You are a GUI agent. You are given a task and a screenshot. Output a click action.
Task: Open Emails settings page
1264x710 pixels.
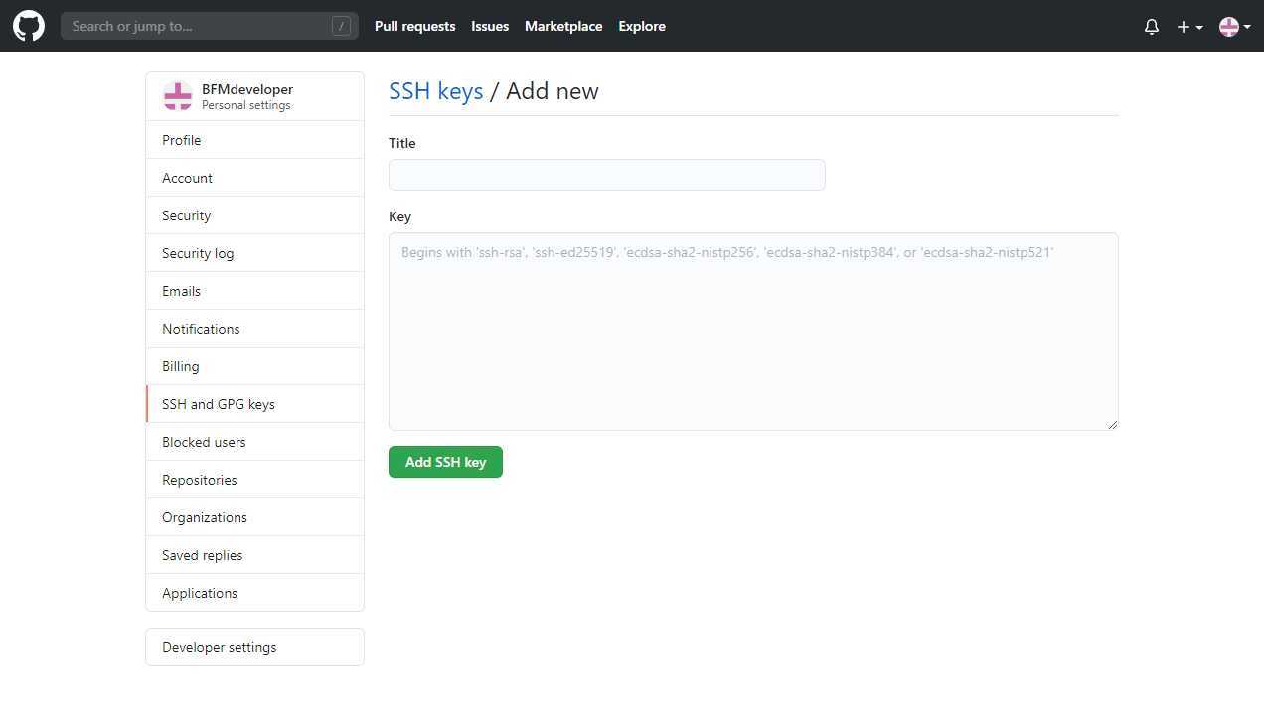click(254, 291)
